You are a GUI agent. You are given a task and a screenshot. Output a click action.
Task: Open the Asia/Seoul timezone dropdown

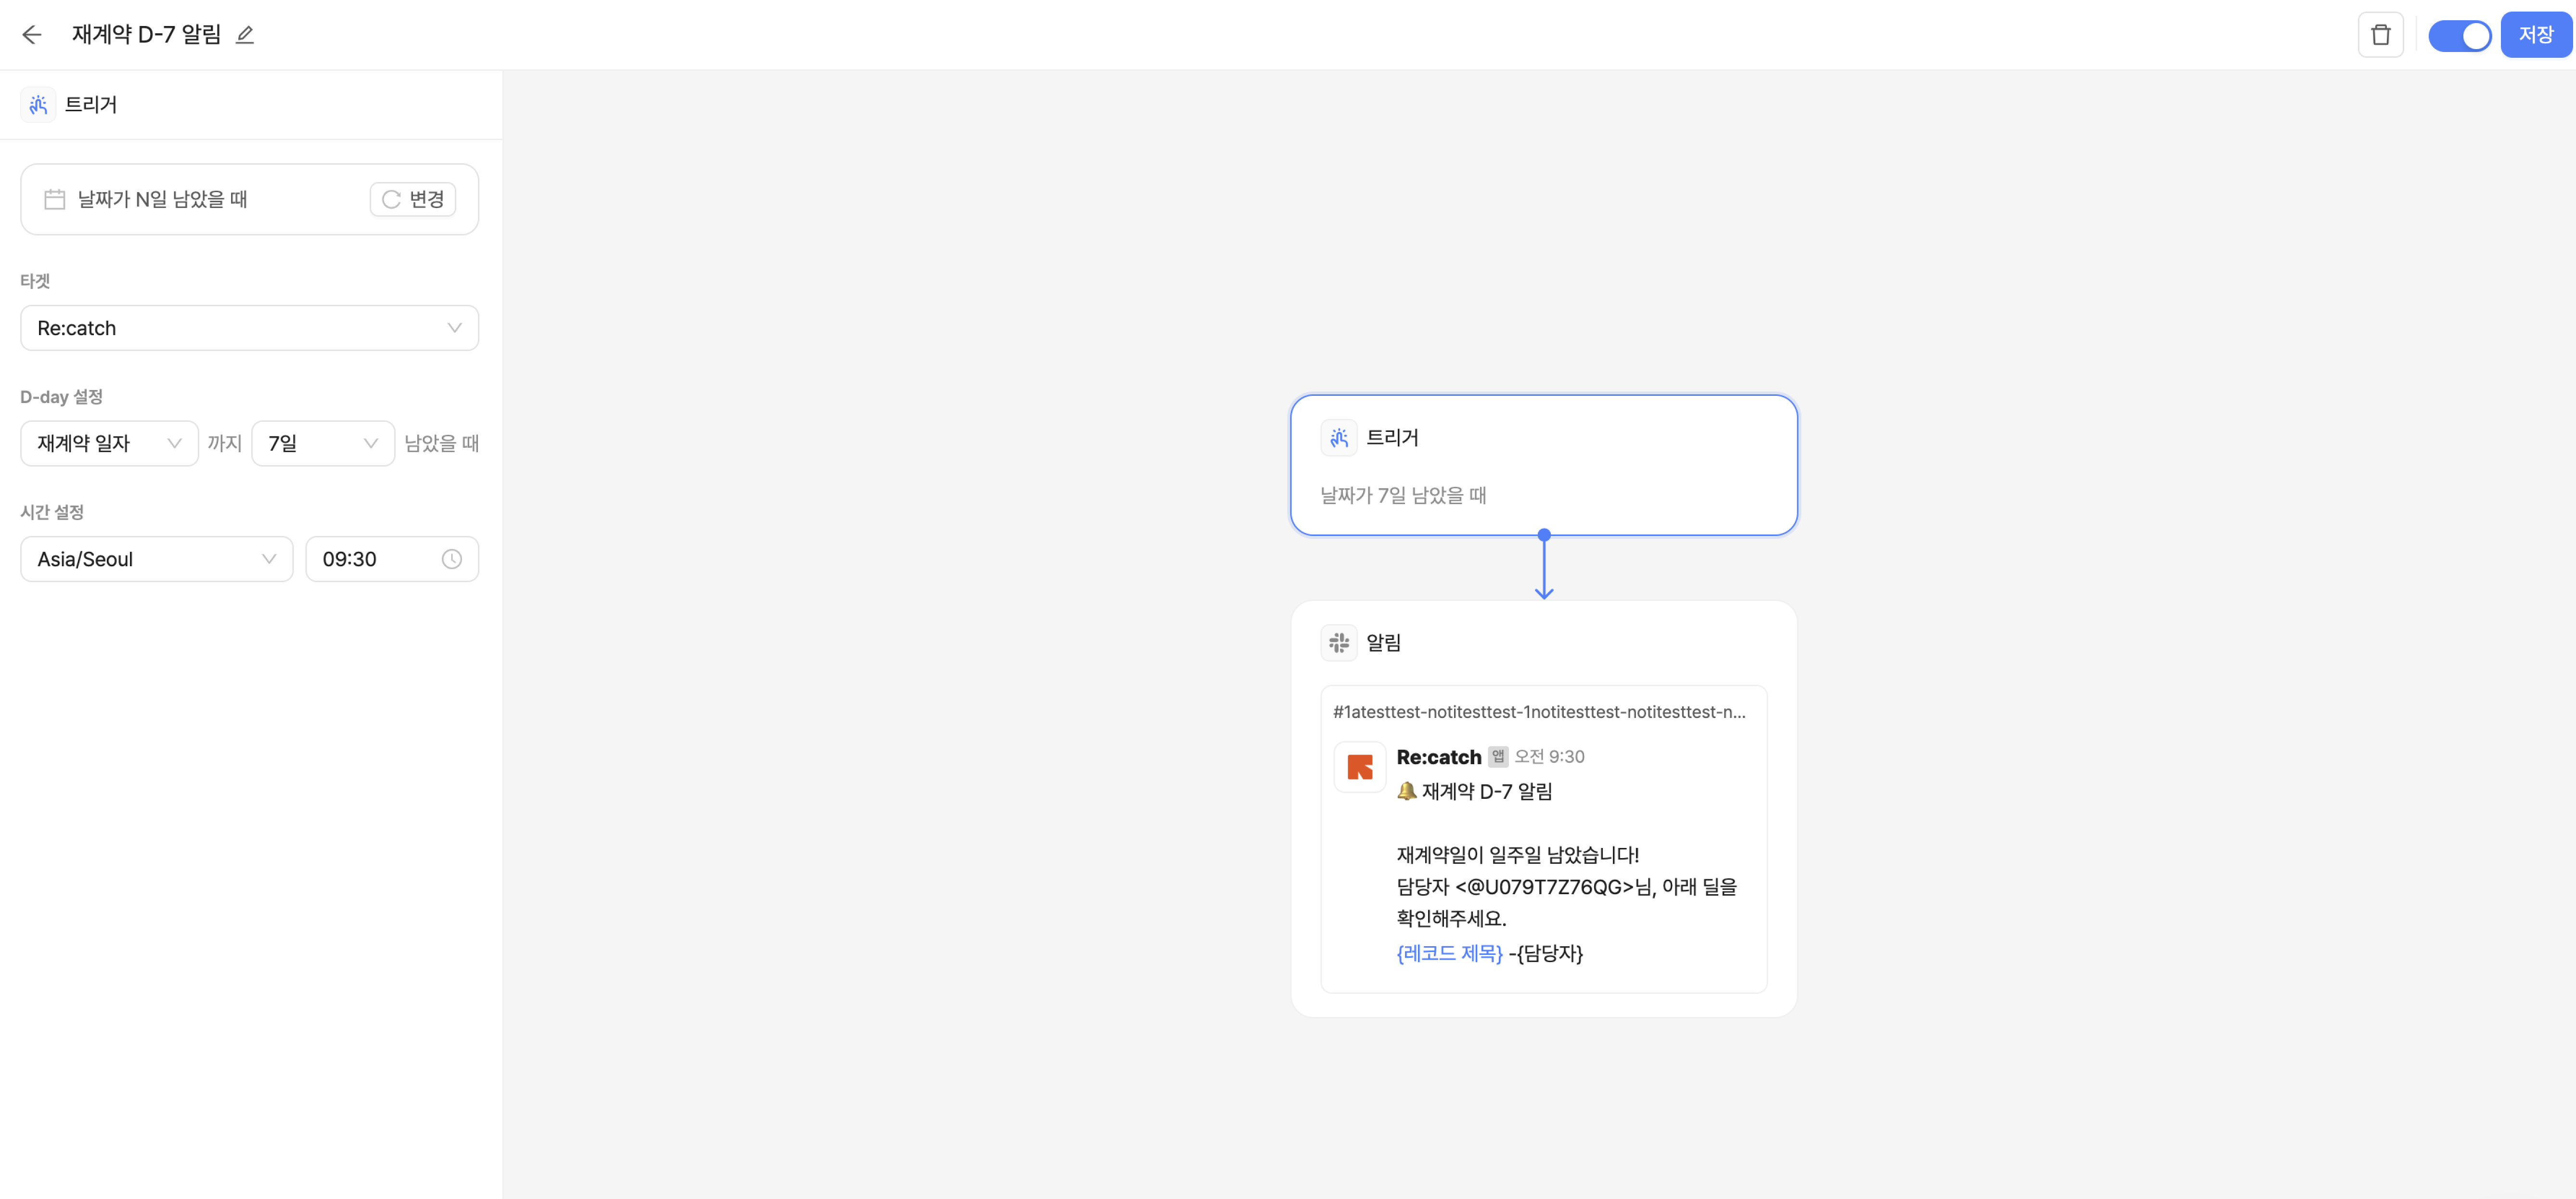(156, 560)
